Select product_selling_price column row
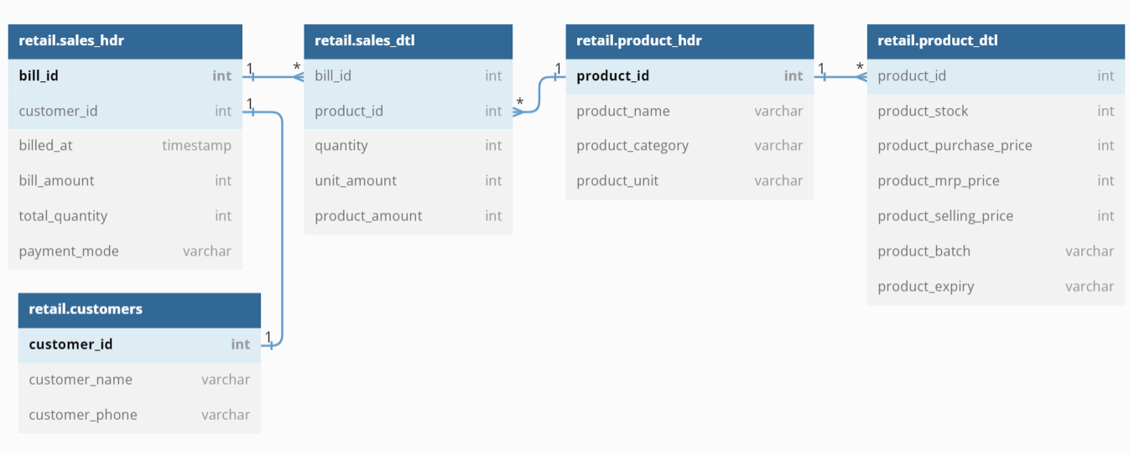The height and width of the screenshot is (455, 1129). click(x=996, y=216)
